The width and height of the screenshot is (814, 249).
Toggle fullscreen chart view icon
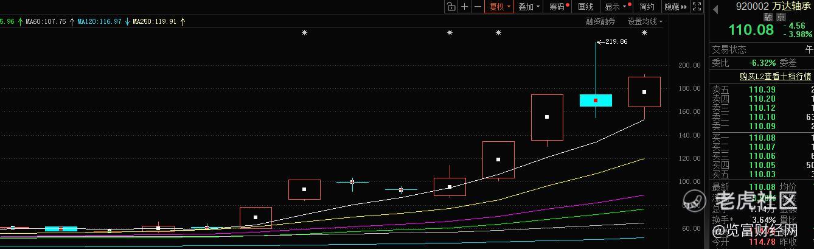pos(697,7)
